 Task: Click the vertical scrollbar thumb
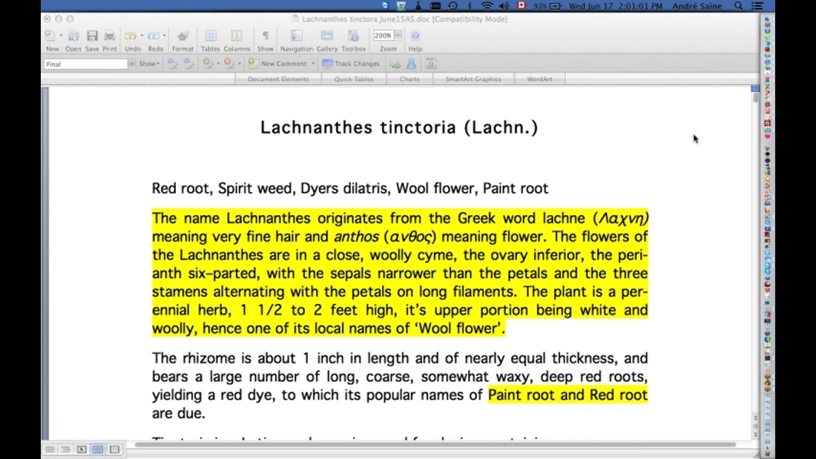755,97
